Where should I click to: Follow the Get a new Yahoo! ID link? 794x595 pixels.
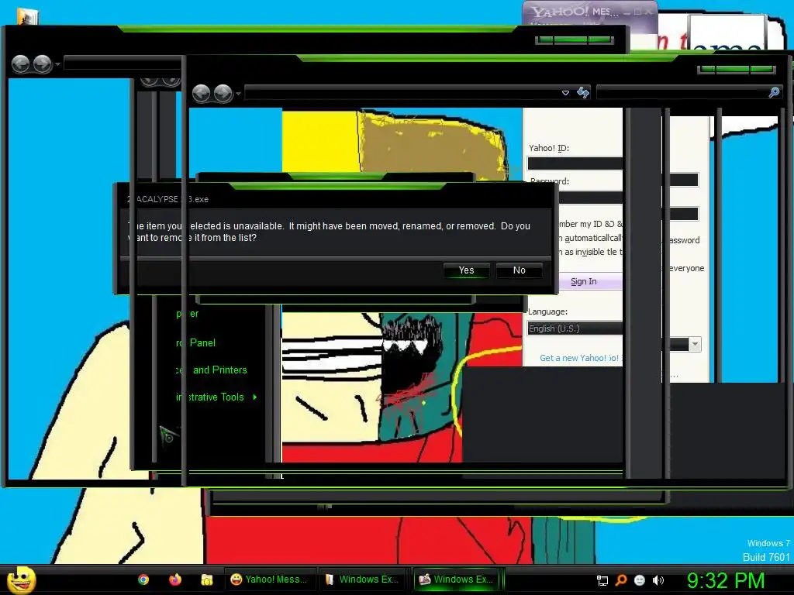click(x=579, y=358)
